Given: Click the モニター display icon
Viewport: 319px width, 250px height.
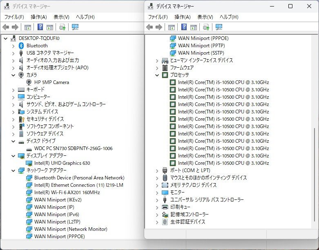Looking at the screenshot, I should (x=165, y=192).
